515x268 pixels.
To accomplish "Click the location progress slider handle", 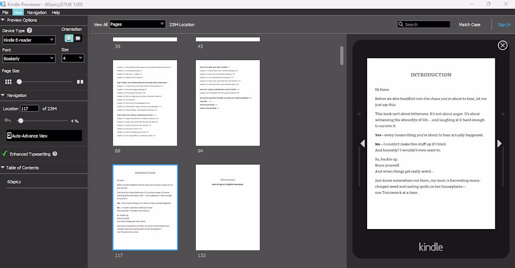I will 21,121.
